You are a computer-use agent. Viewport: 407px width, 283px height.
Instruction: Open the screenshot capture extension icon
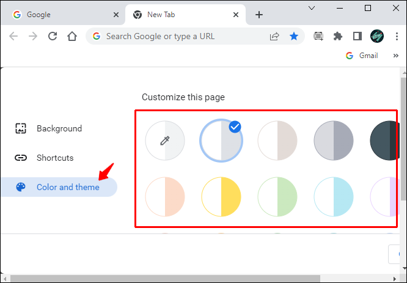[x=318, y=36]
